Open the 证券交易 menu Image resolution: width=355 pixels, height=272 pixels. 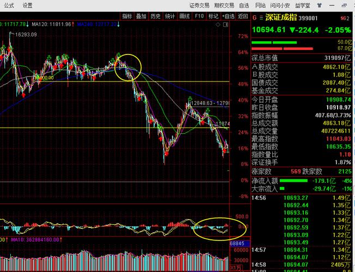pos(199,5)
